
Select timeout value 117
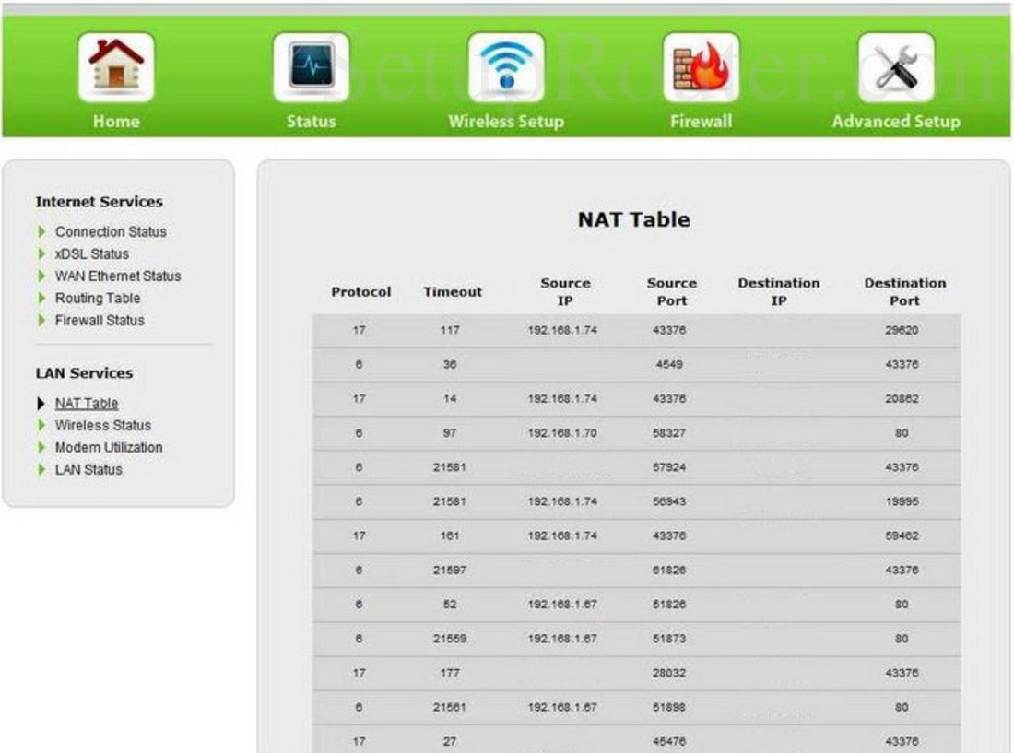tap(450, 330)
